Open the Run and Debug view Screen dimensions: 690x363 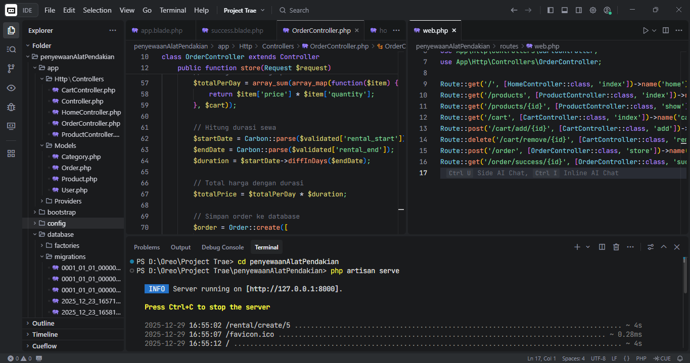tap(11, 108)
